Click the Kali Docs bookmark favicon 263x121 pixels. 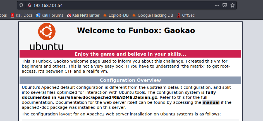12,15
